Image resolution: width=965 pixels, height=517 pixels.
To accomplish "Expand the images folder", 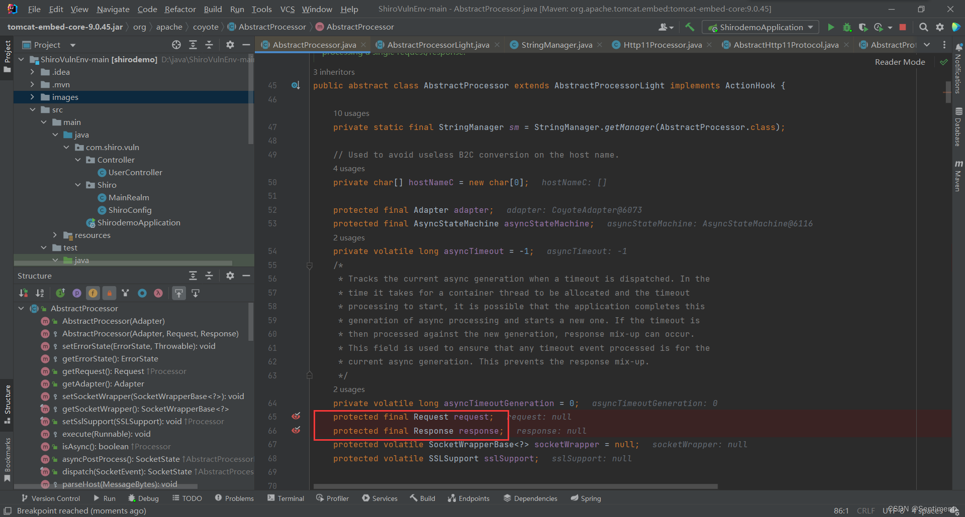I will pos(32,97).
